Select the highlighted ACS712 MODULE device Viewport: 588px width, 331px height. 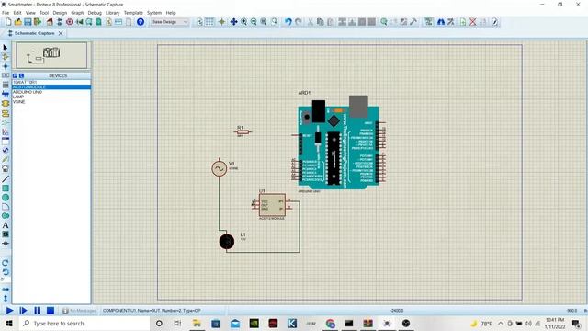51,87
